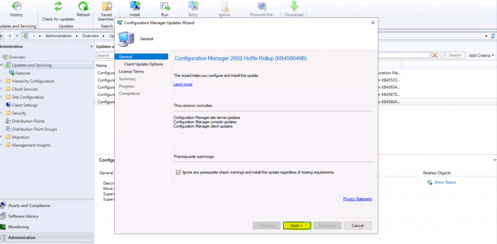
Task: Open Privacy Statement link
Action: point(358,199)
